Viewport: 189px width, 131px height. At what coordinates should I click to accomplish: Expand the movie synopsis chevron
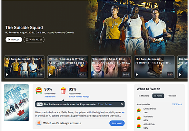[123, 112]
